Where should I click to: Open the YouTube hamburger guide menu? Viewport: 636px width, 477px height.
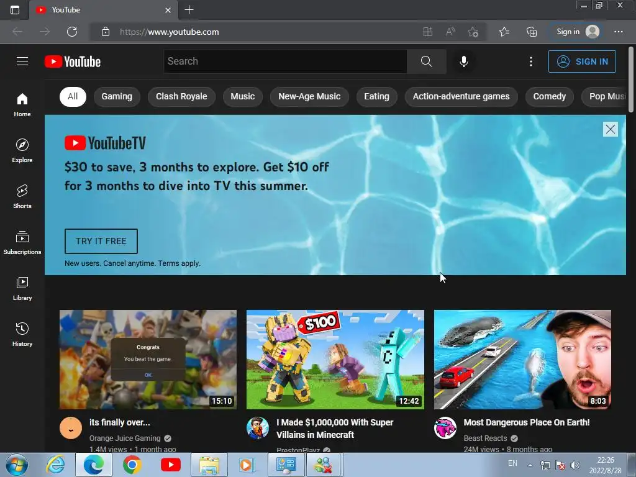[x=22, y=61]
